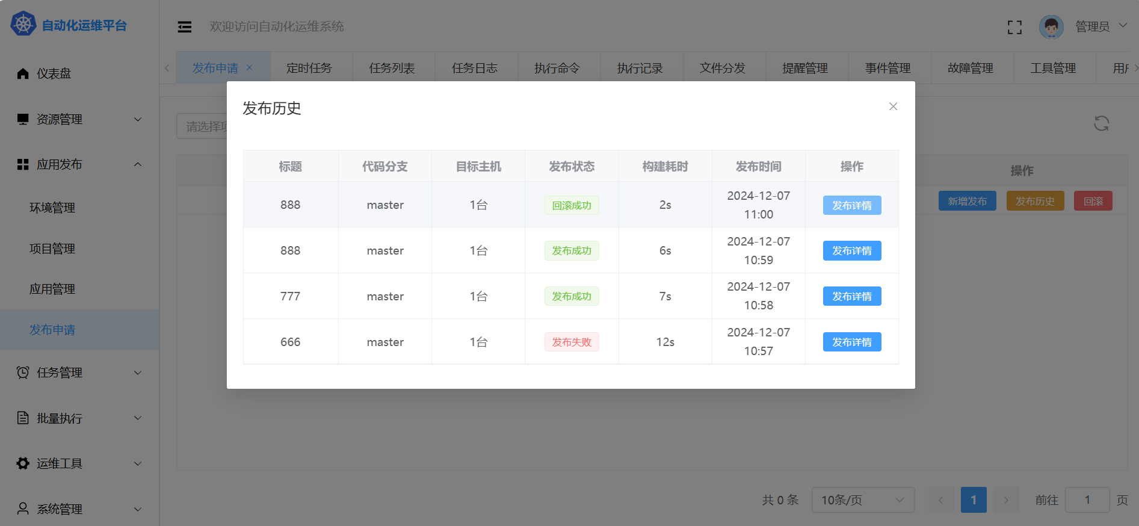Select 环境管理 in the sidebar

(52, 208)
